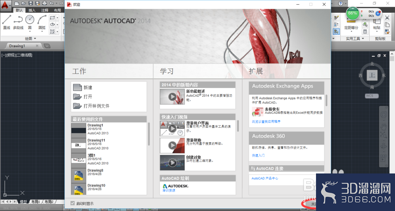Click the Undo arrow icon
The image size is (395, 211).
51,4
